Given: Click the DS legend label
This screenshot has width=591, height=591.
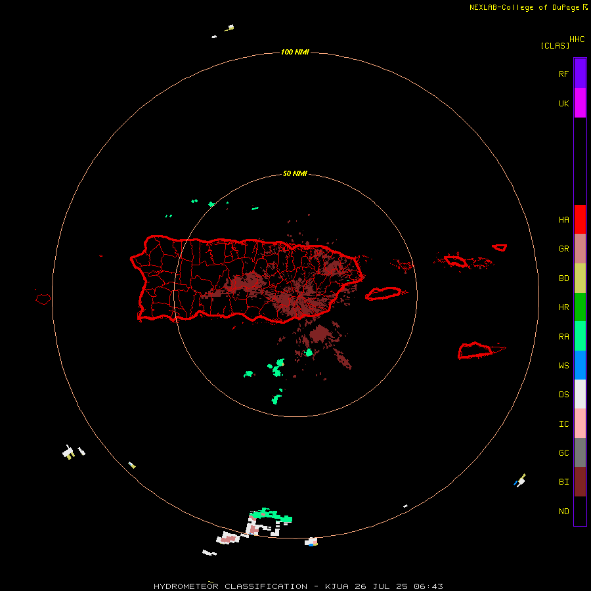Looking at the screenshot, I should (563, 395).
